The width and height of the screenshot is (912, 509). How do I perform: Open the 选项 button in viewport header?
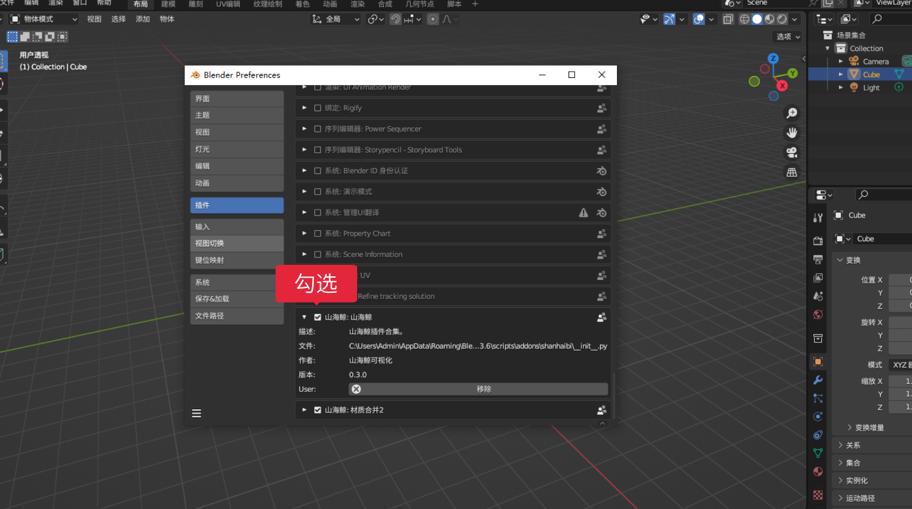pyautogui.click(x=787, y=36)
